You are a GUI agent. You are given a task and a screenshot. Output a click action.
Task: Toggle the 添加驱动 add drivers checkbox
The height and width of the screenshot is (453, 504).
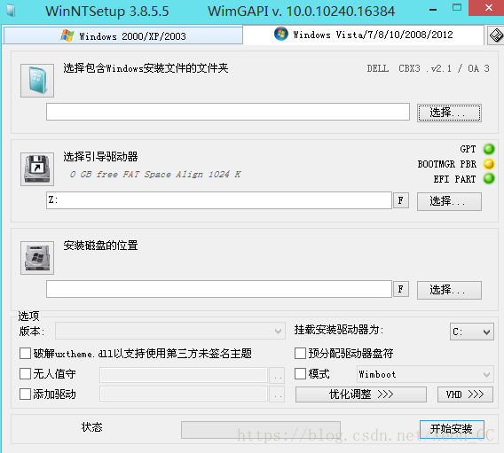tap(25, 394)
